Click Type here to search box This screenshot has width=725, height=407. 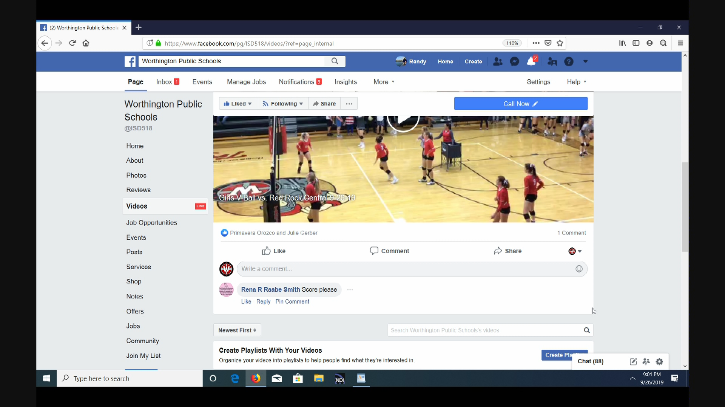pyautogui.click(x=130, y=378)
